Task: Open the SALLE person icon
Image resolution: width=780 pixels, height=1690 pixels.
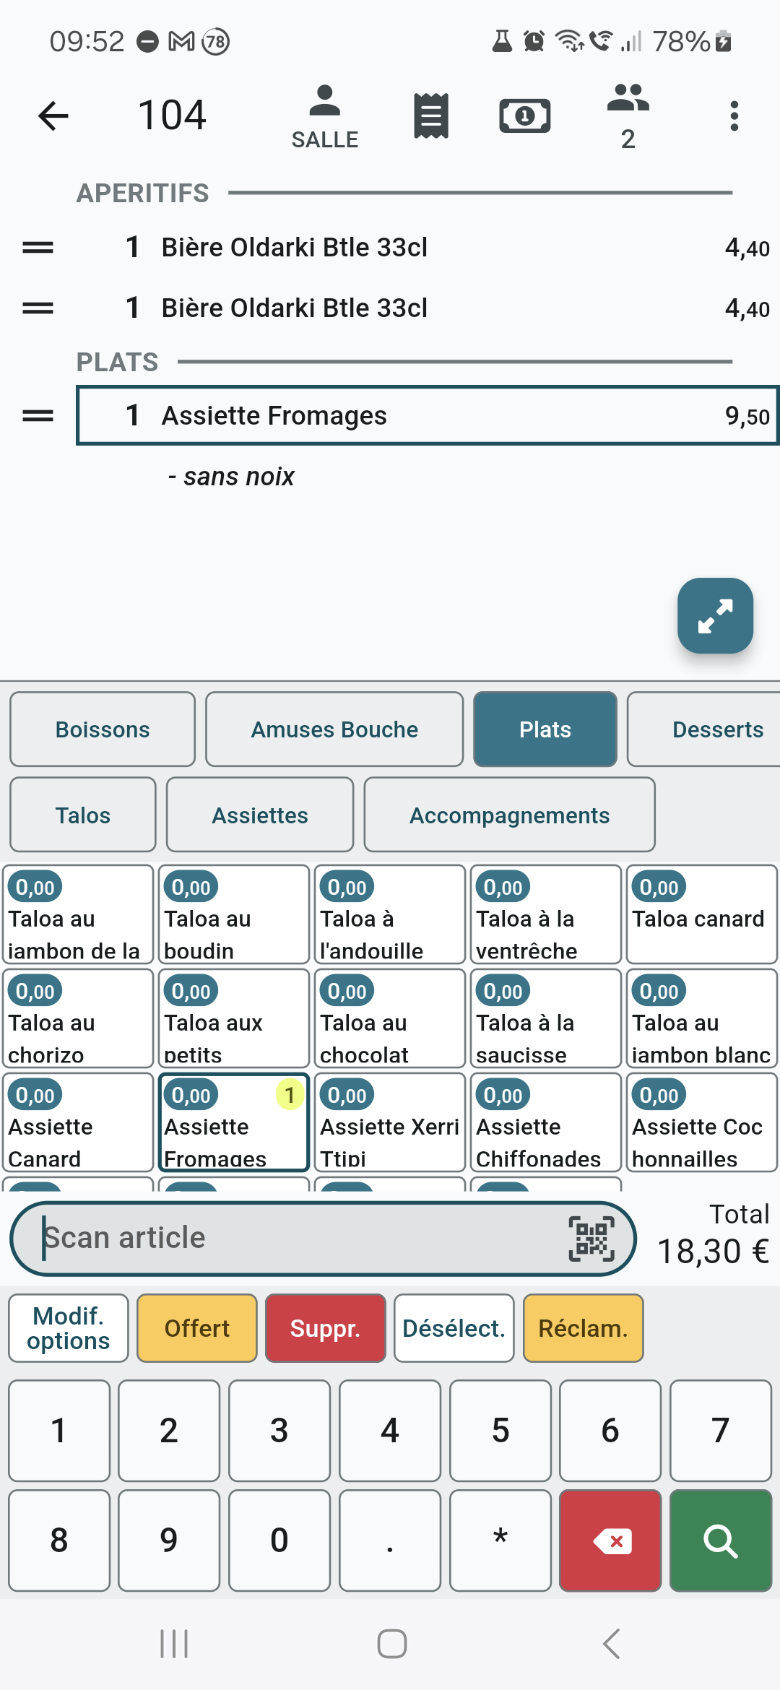Action: pyautogui.click(x=324, y=116)
